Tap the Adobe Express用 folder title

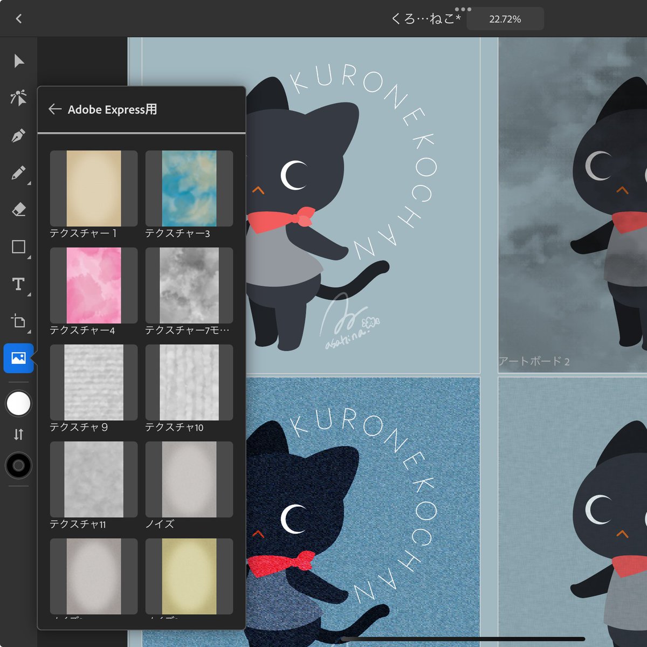[x=112, y=109]
